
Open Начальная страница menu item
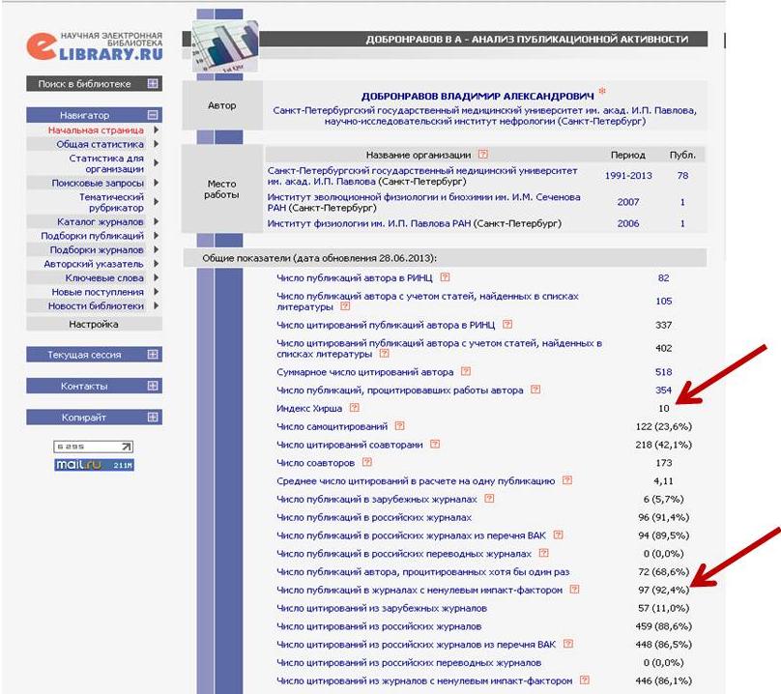tap(96, 130)
